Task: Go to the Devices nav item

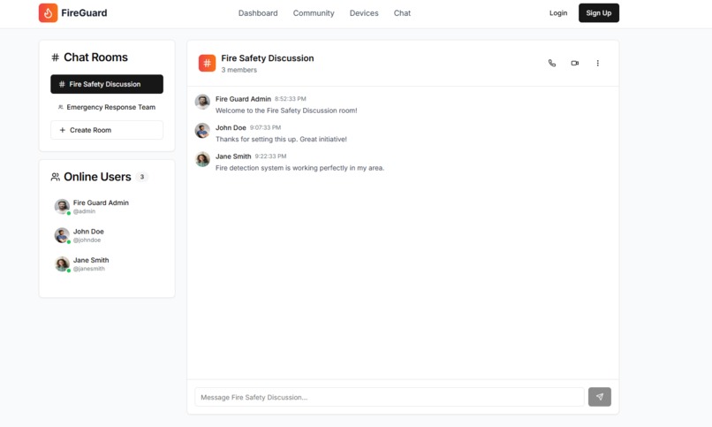Action: [364, 13]
